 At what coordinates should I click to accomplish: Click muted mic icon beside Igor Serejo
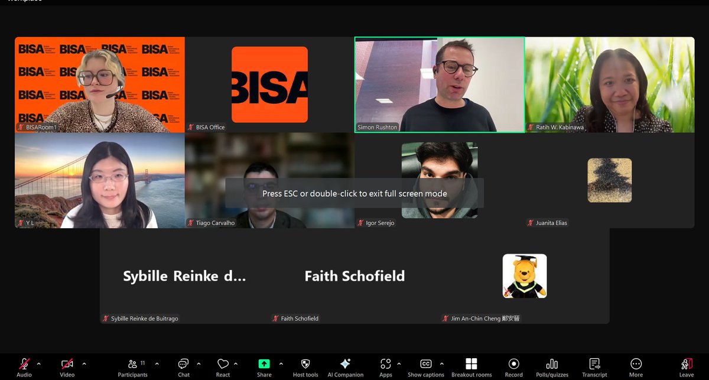361,223
